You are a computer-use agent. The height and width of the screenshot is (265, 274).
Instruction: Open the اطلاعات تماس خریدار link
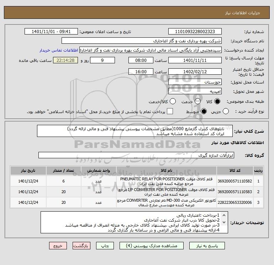coord(59,50)
